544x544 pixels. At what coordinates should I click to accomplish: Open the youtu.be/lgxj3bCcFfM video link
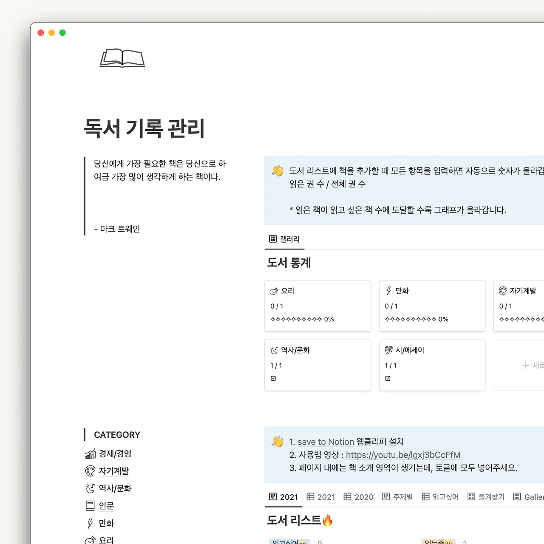pos(403,455)
